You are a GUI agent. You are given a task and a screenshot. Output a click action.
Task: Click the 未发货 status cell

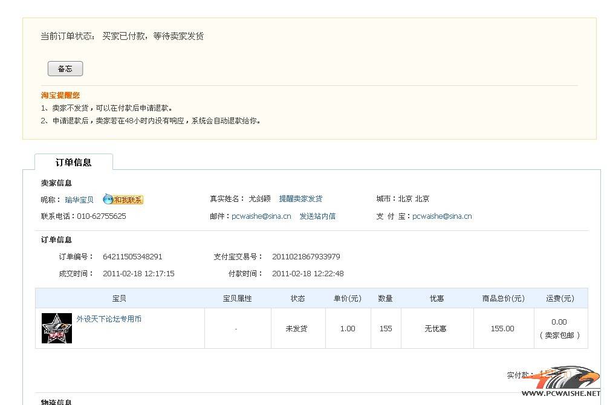coord(296,329)
